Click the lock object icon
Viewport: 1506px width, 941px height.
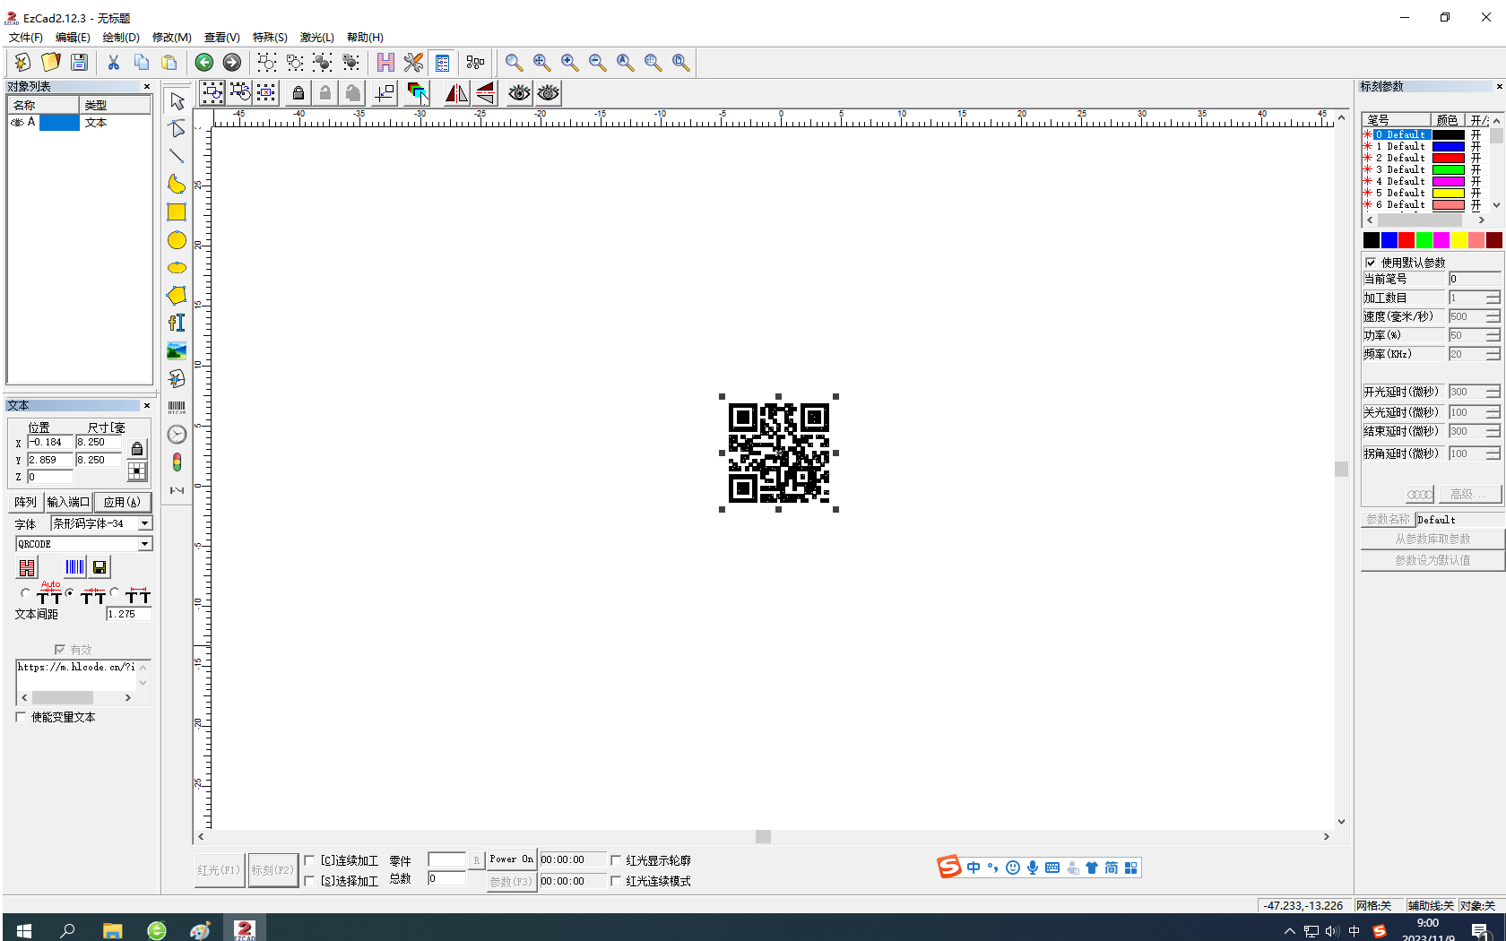(x=299, y=92)
